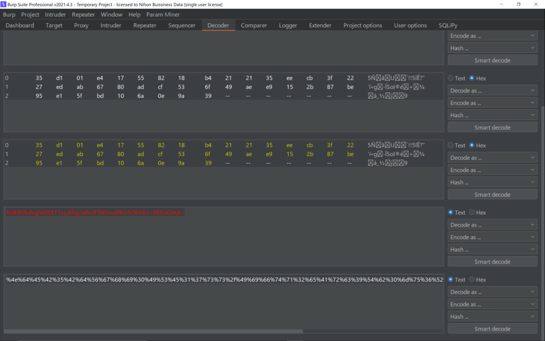Open the Project menu
545x341 pixels.
(x=30, y=15)
